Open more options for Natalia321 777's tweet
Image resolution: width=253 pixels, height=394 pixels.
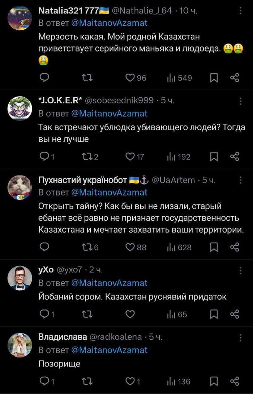pos(241,12)
